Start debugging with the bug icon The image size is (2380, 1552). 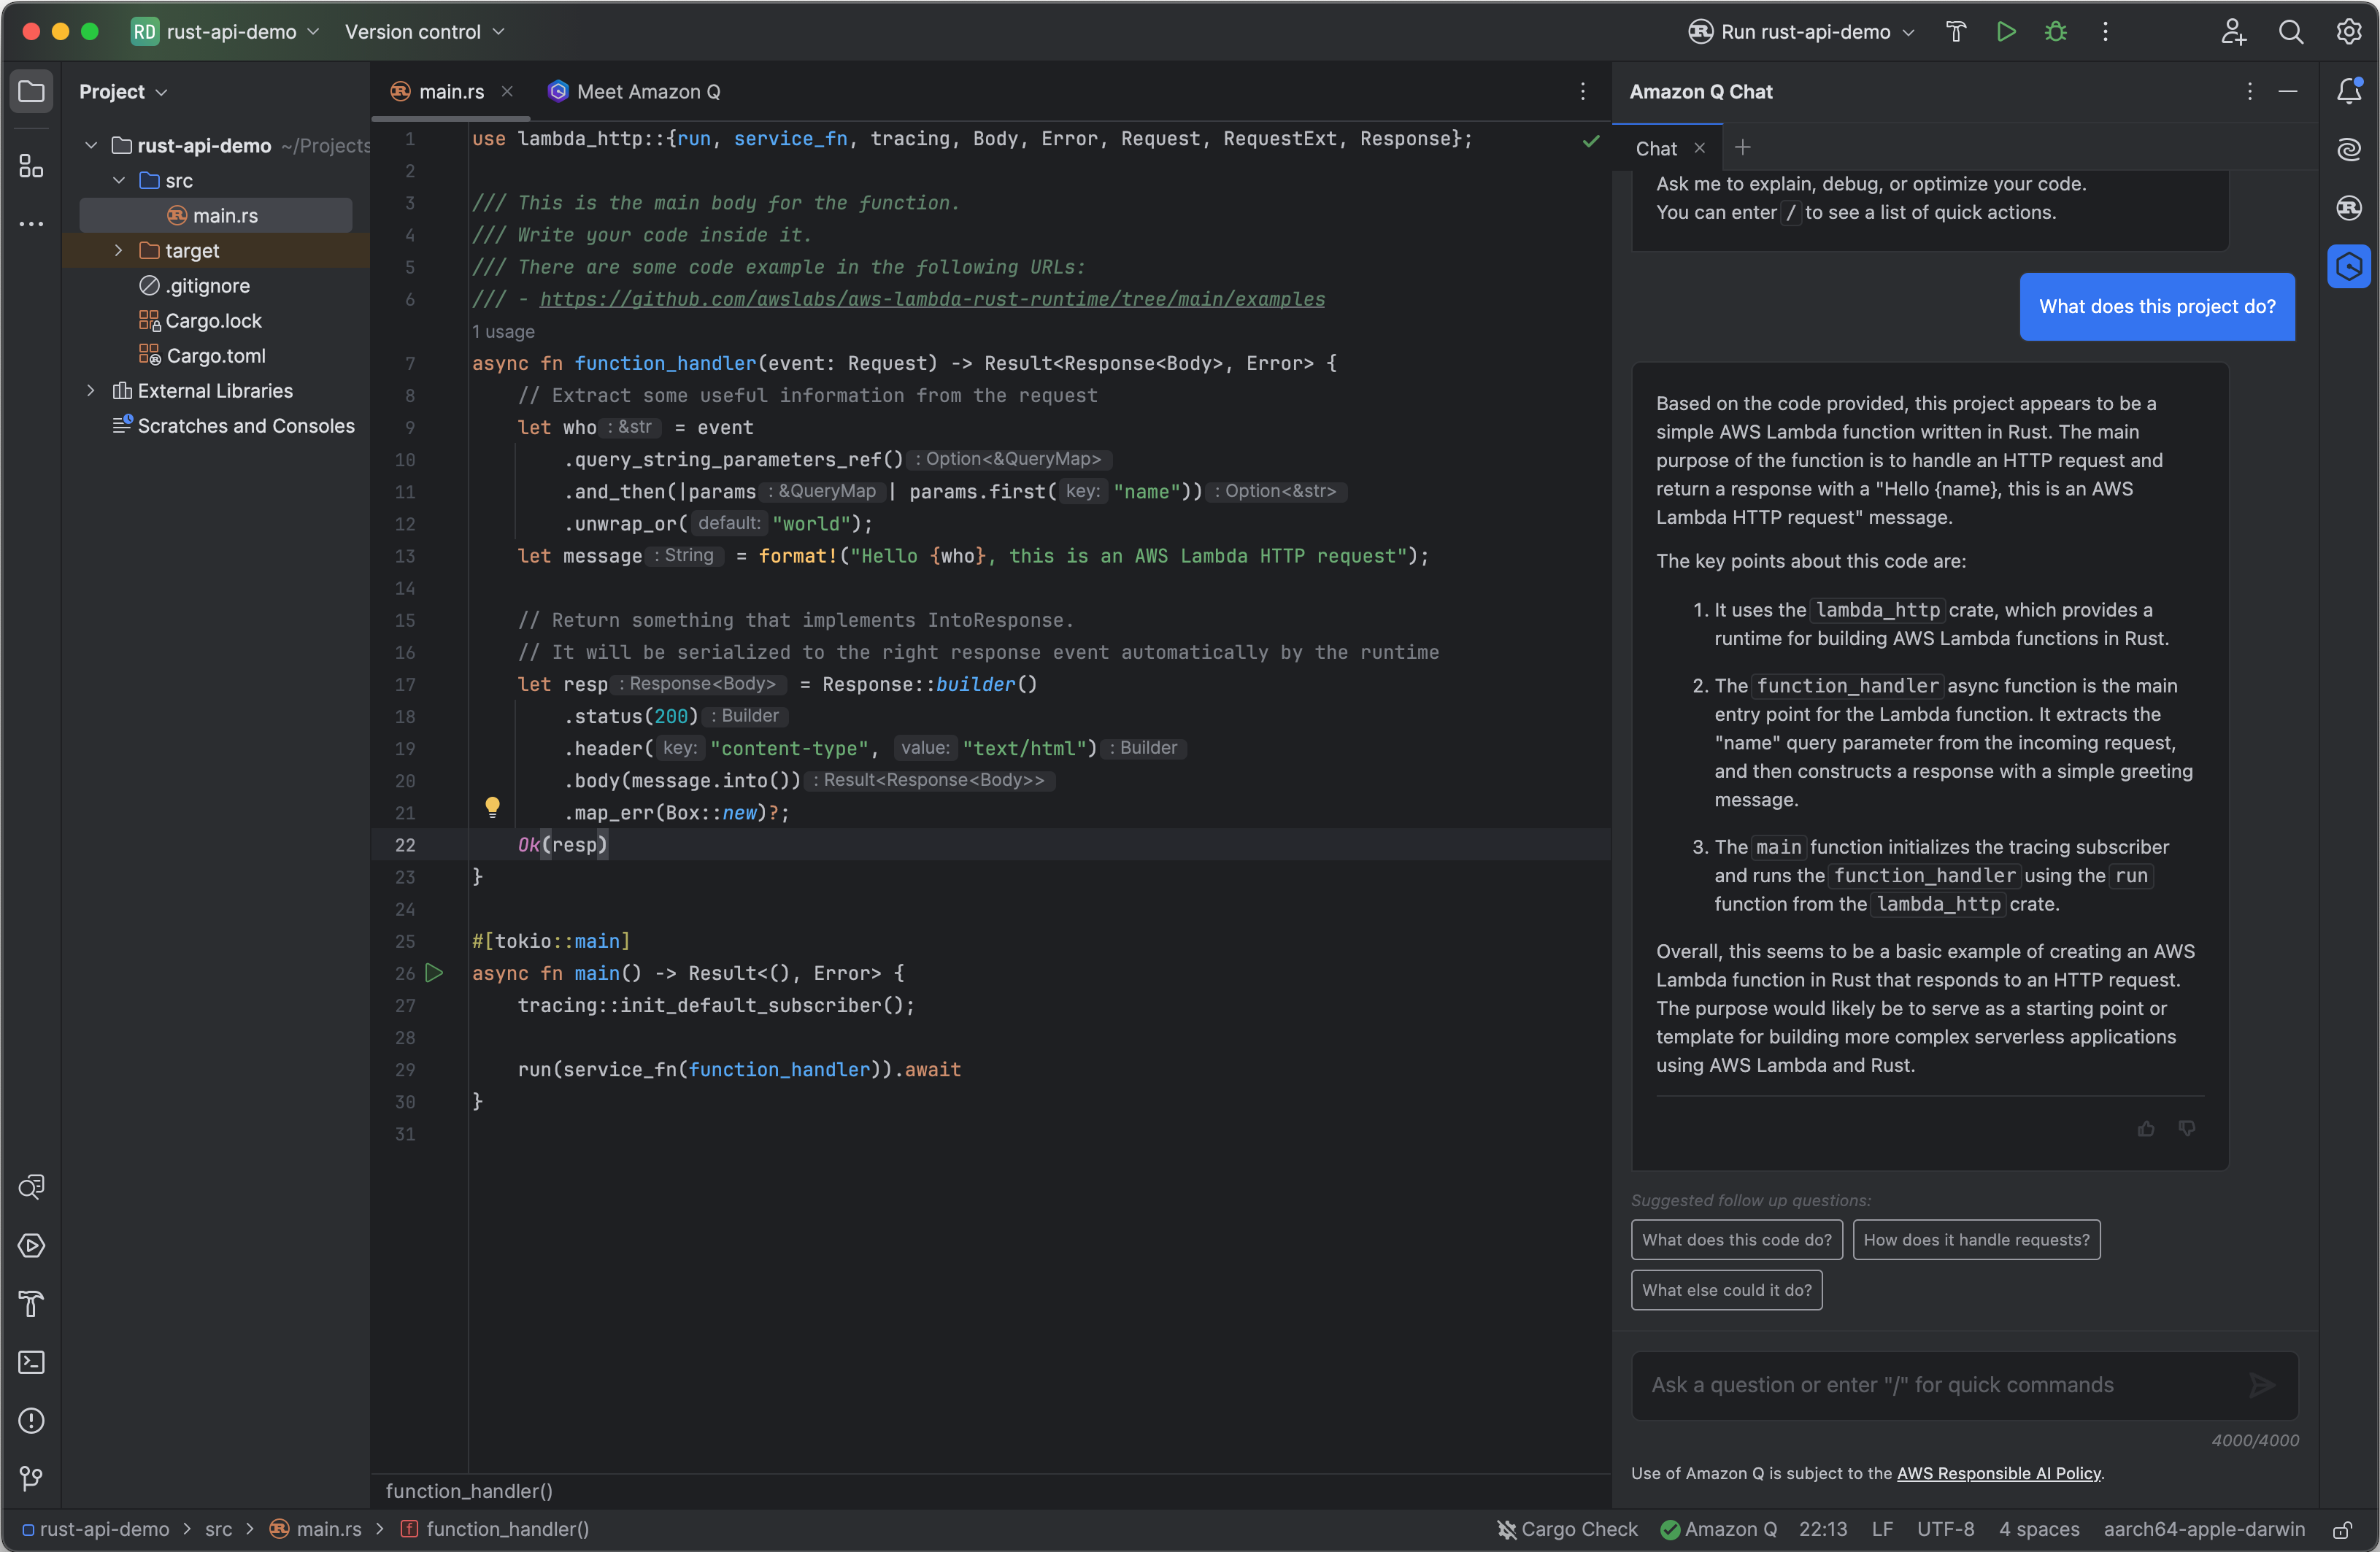[x=2055, y=32]
